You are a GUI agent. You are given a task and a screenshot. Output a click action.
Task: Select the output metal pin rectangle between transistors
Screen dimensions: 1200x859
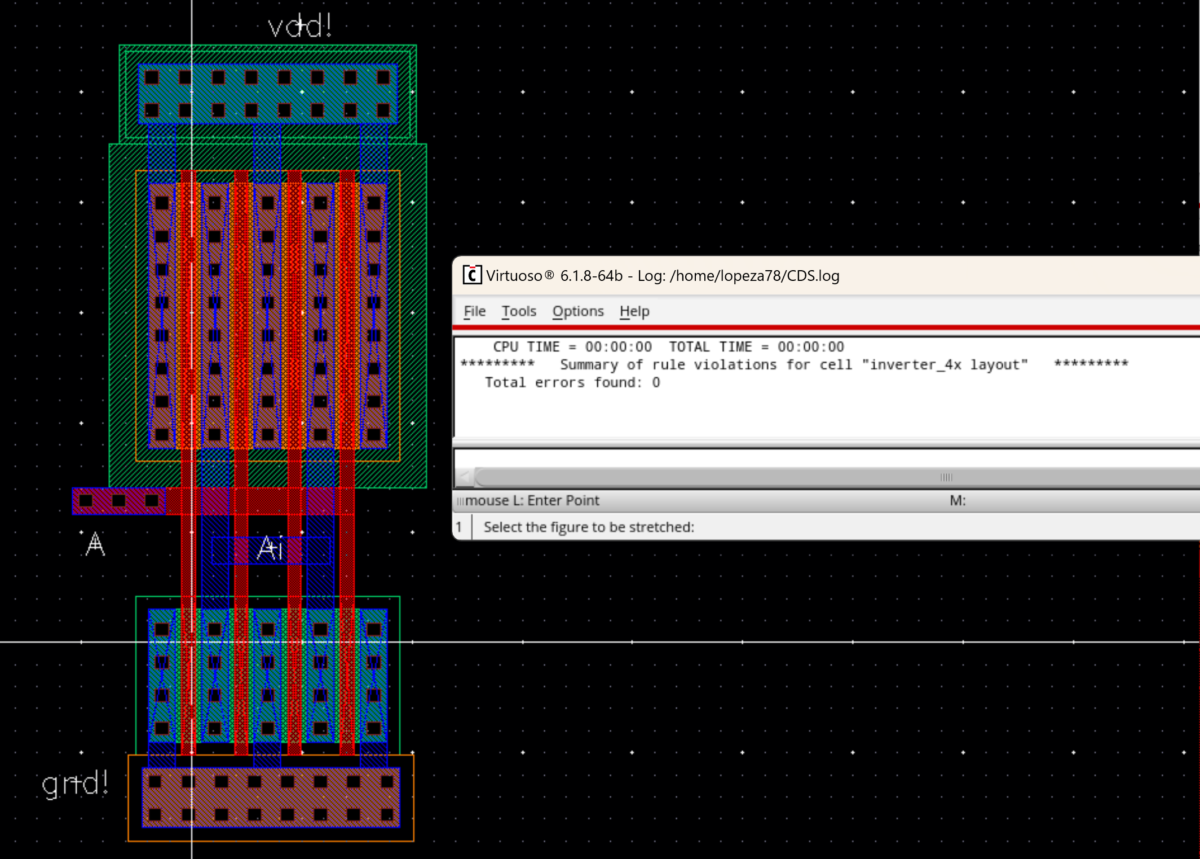tap(271, 550)
